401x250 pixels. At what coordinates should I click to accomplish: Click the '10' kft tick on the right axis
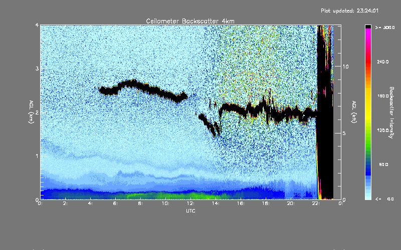(x=345, y=66)
